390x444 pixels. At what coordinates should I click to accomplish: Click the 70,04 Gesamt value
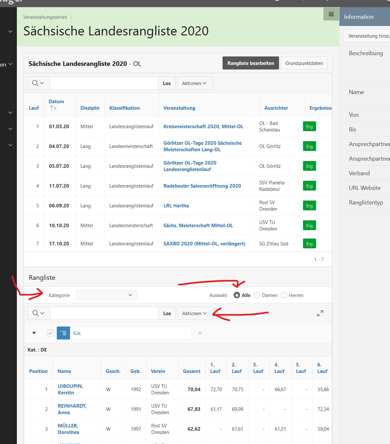tap(194, 389)
